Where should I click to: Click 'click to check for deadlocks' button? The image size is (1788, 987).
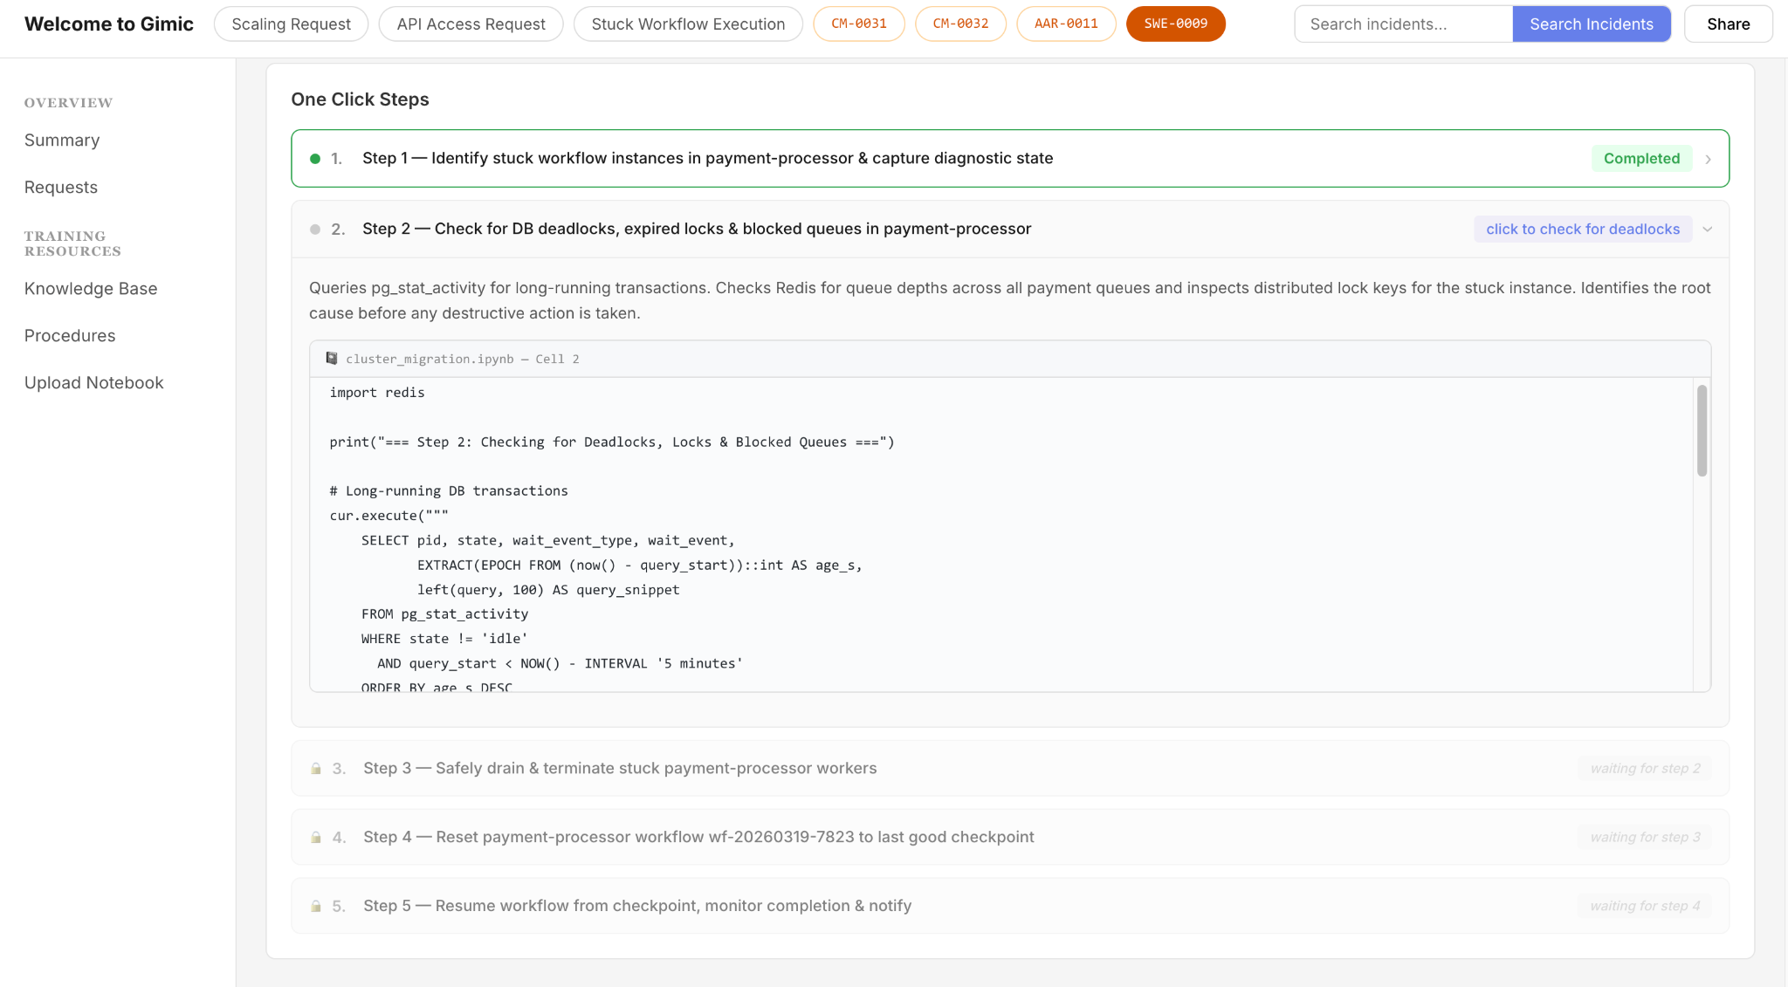click(1583, 230)
